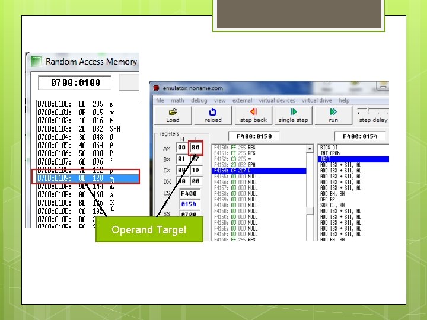Select disassembly line BIOS DI
This screenshot has width=427, height=320.
[353, 148]
